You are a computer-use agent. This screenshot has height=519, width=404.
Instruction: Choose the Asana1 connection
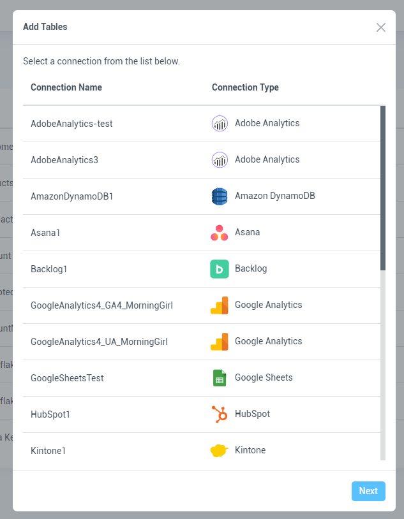45,233
